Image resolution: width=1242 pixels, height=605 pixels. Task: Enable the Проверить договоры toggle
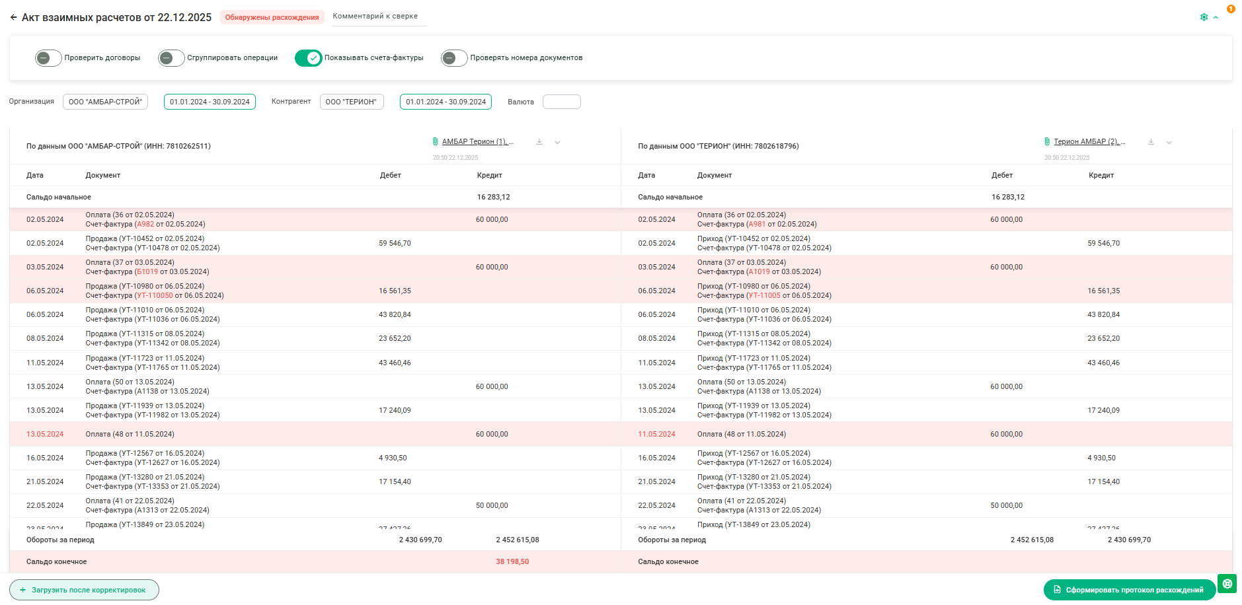pos(48,58)
